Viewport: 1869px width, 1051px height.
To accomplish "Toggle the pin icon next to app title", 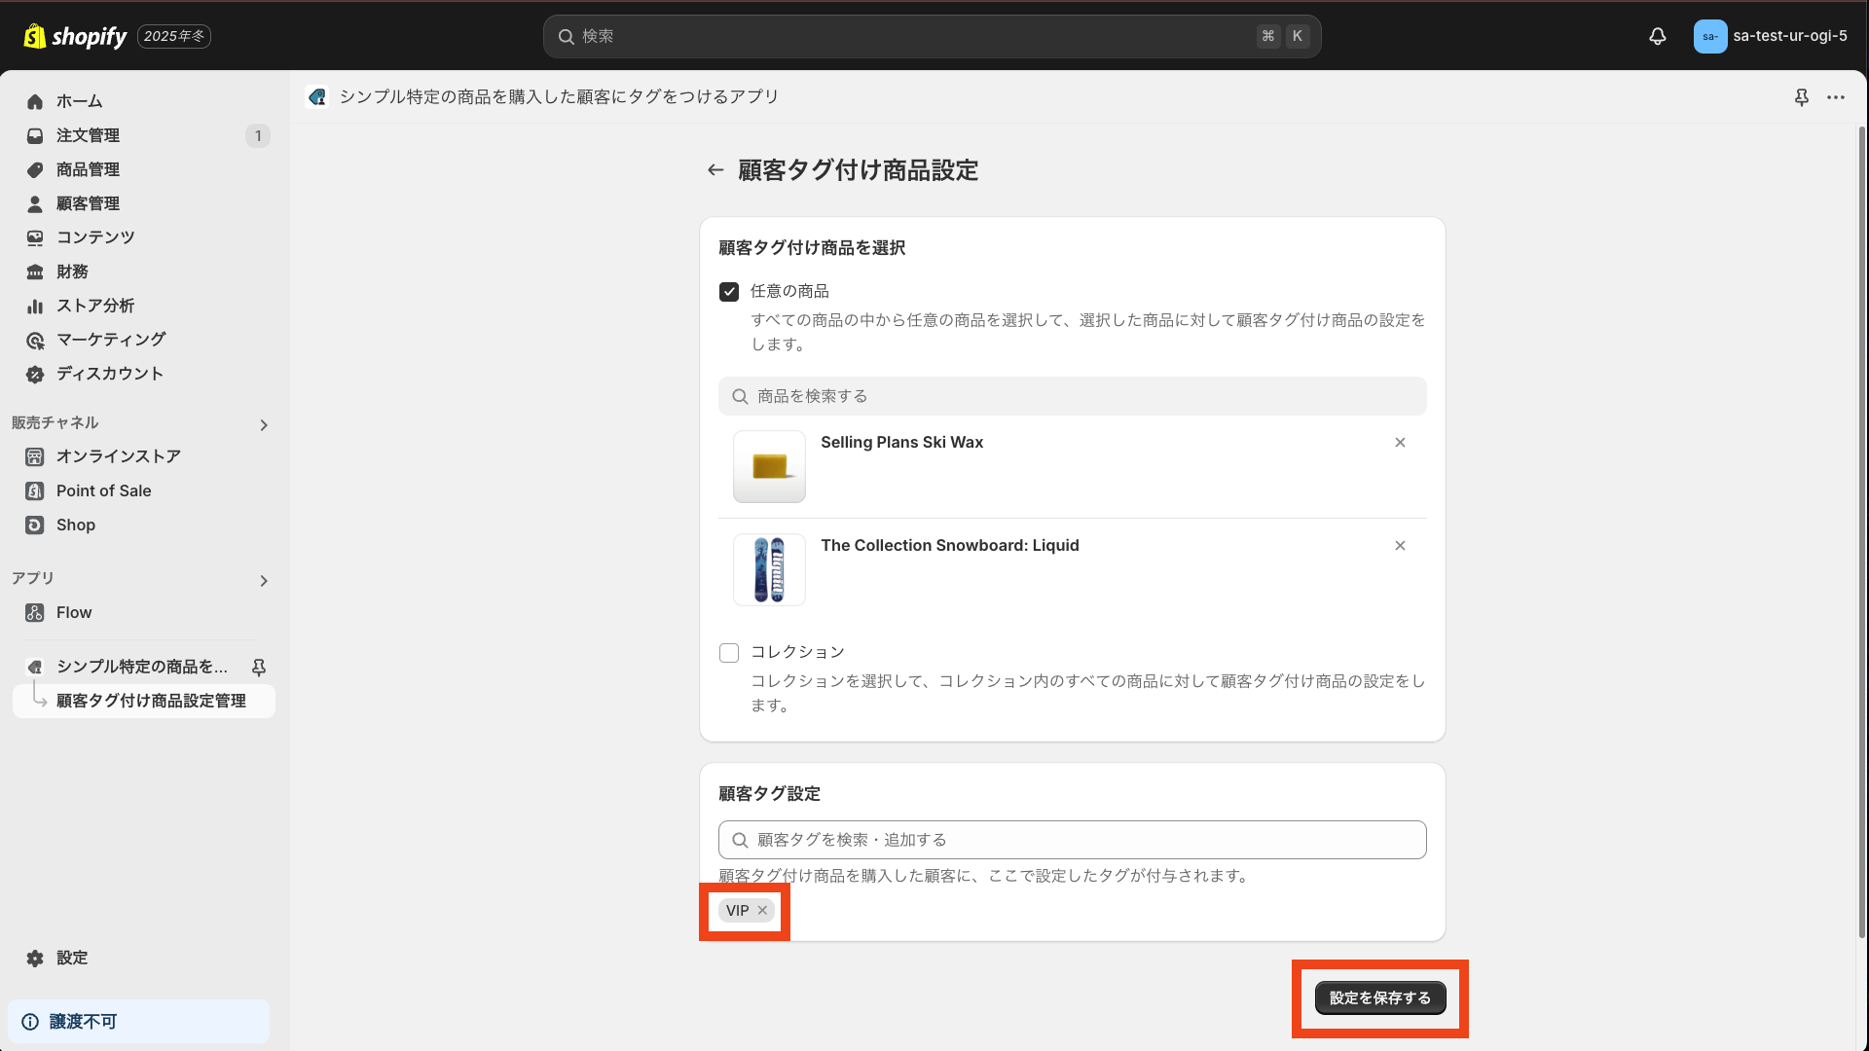I will [1802, 97].
